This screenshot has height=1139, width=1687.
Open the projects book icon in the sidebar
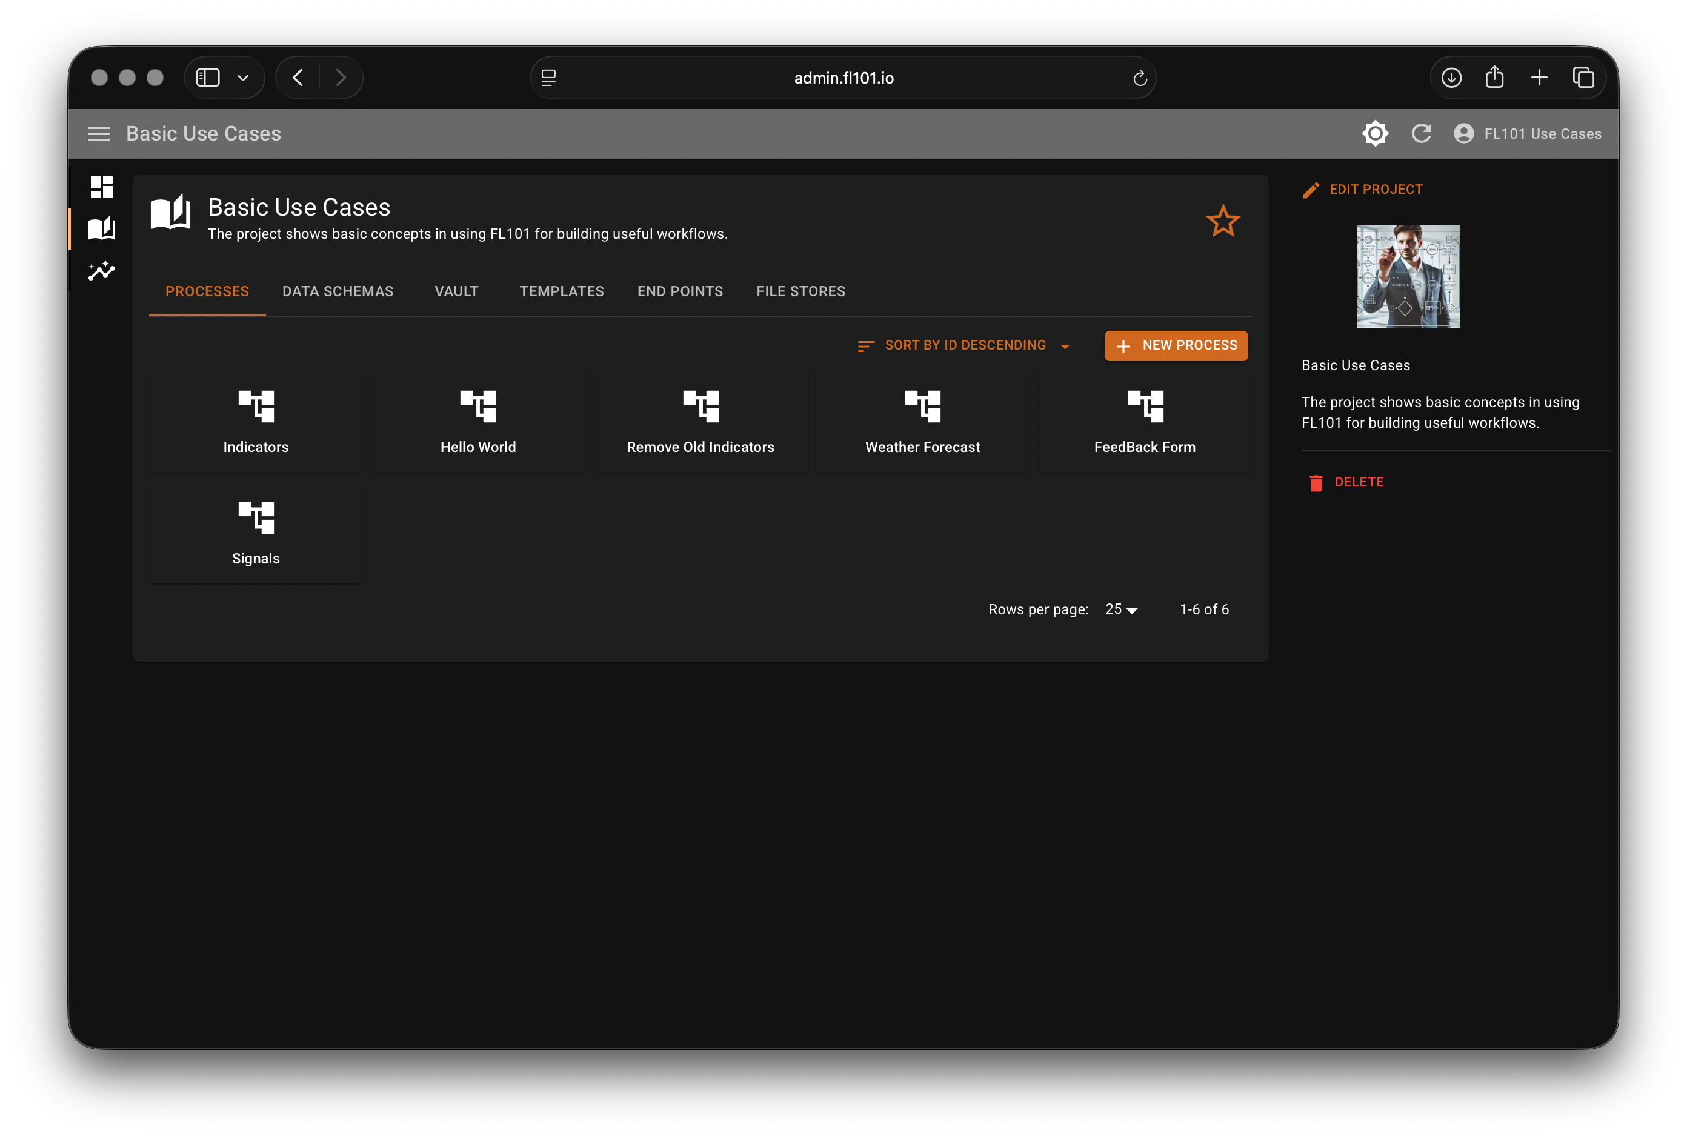point(102,228)
